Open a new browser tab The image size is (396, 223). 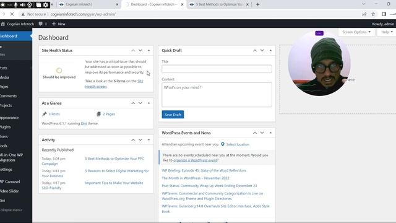tap(257, 4)
